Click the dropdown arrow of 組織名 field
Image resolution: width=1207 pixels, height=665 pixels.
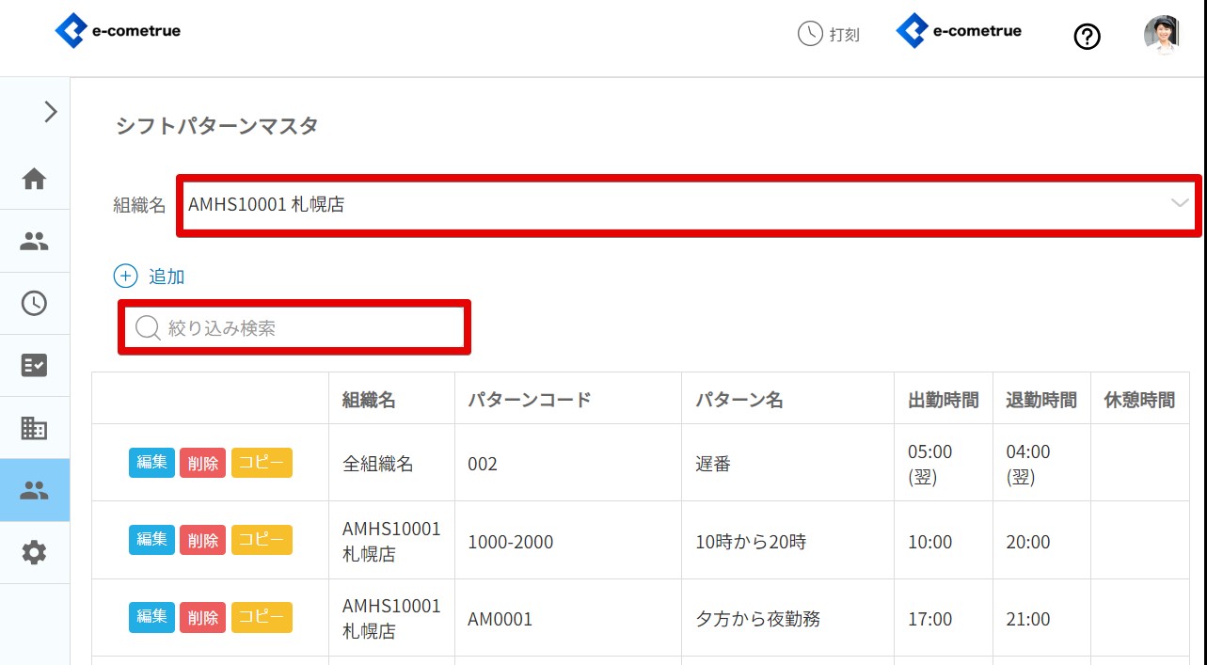coord(1180,204)
